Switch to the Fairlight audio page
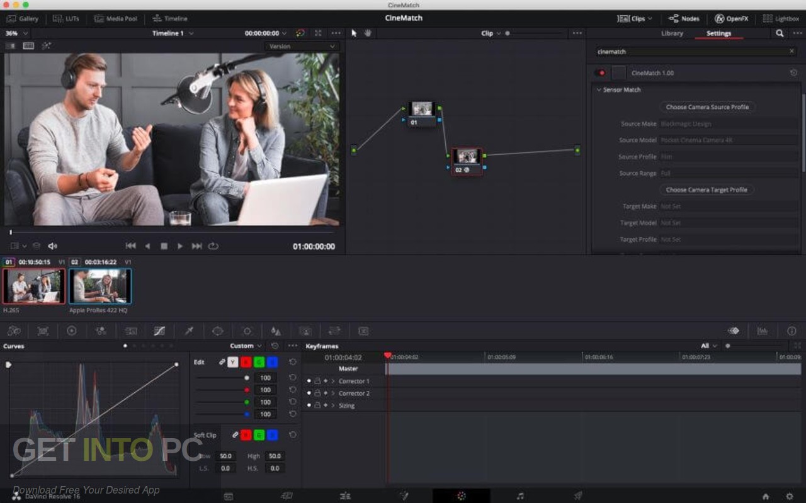Image resolution: width=806 pixels, height=503 pixels. pos(521,496)
